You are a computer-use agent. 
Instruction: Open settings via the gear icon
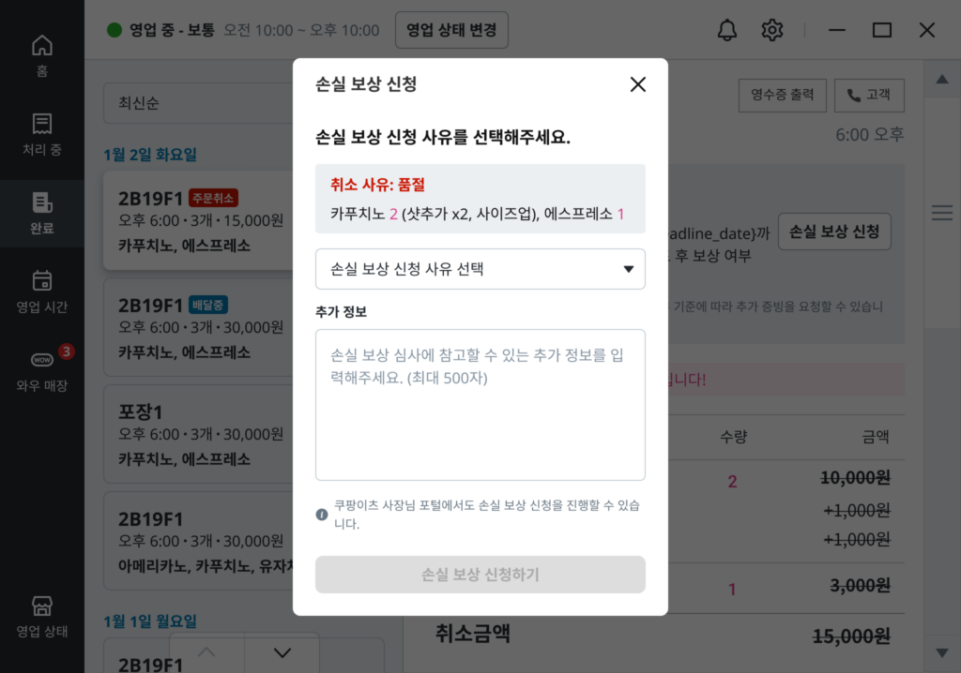771,30
